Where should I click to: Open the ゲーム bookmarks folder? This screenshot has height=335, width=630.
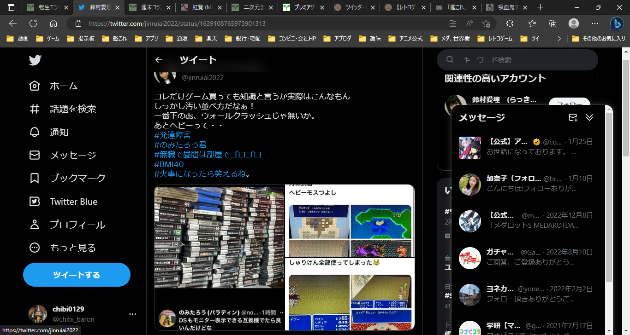coord(48,39)
